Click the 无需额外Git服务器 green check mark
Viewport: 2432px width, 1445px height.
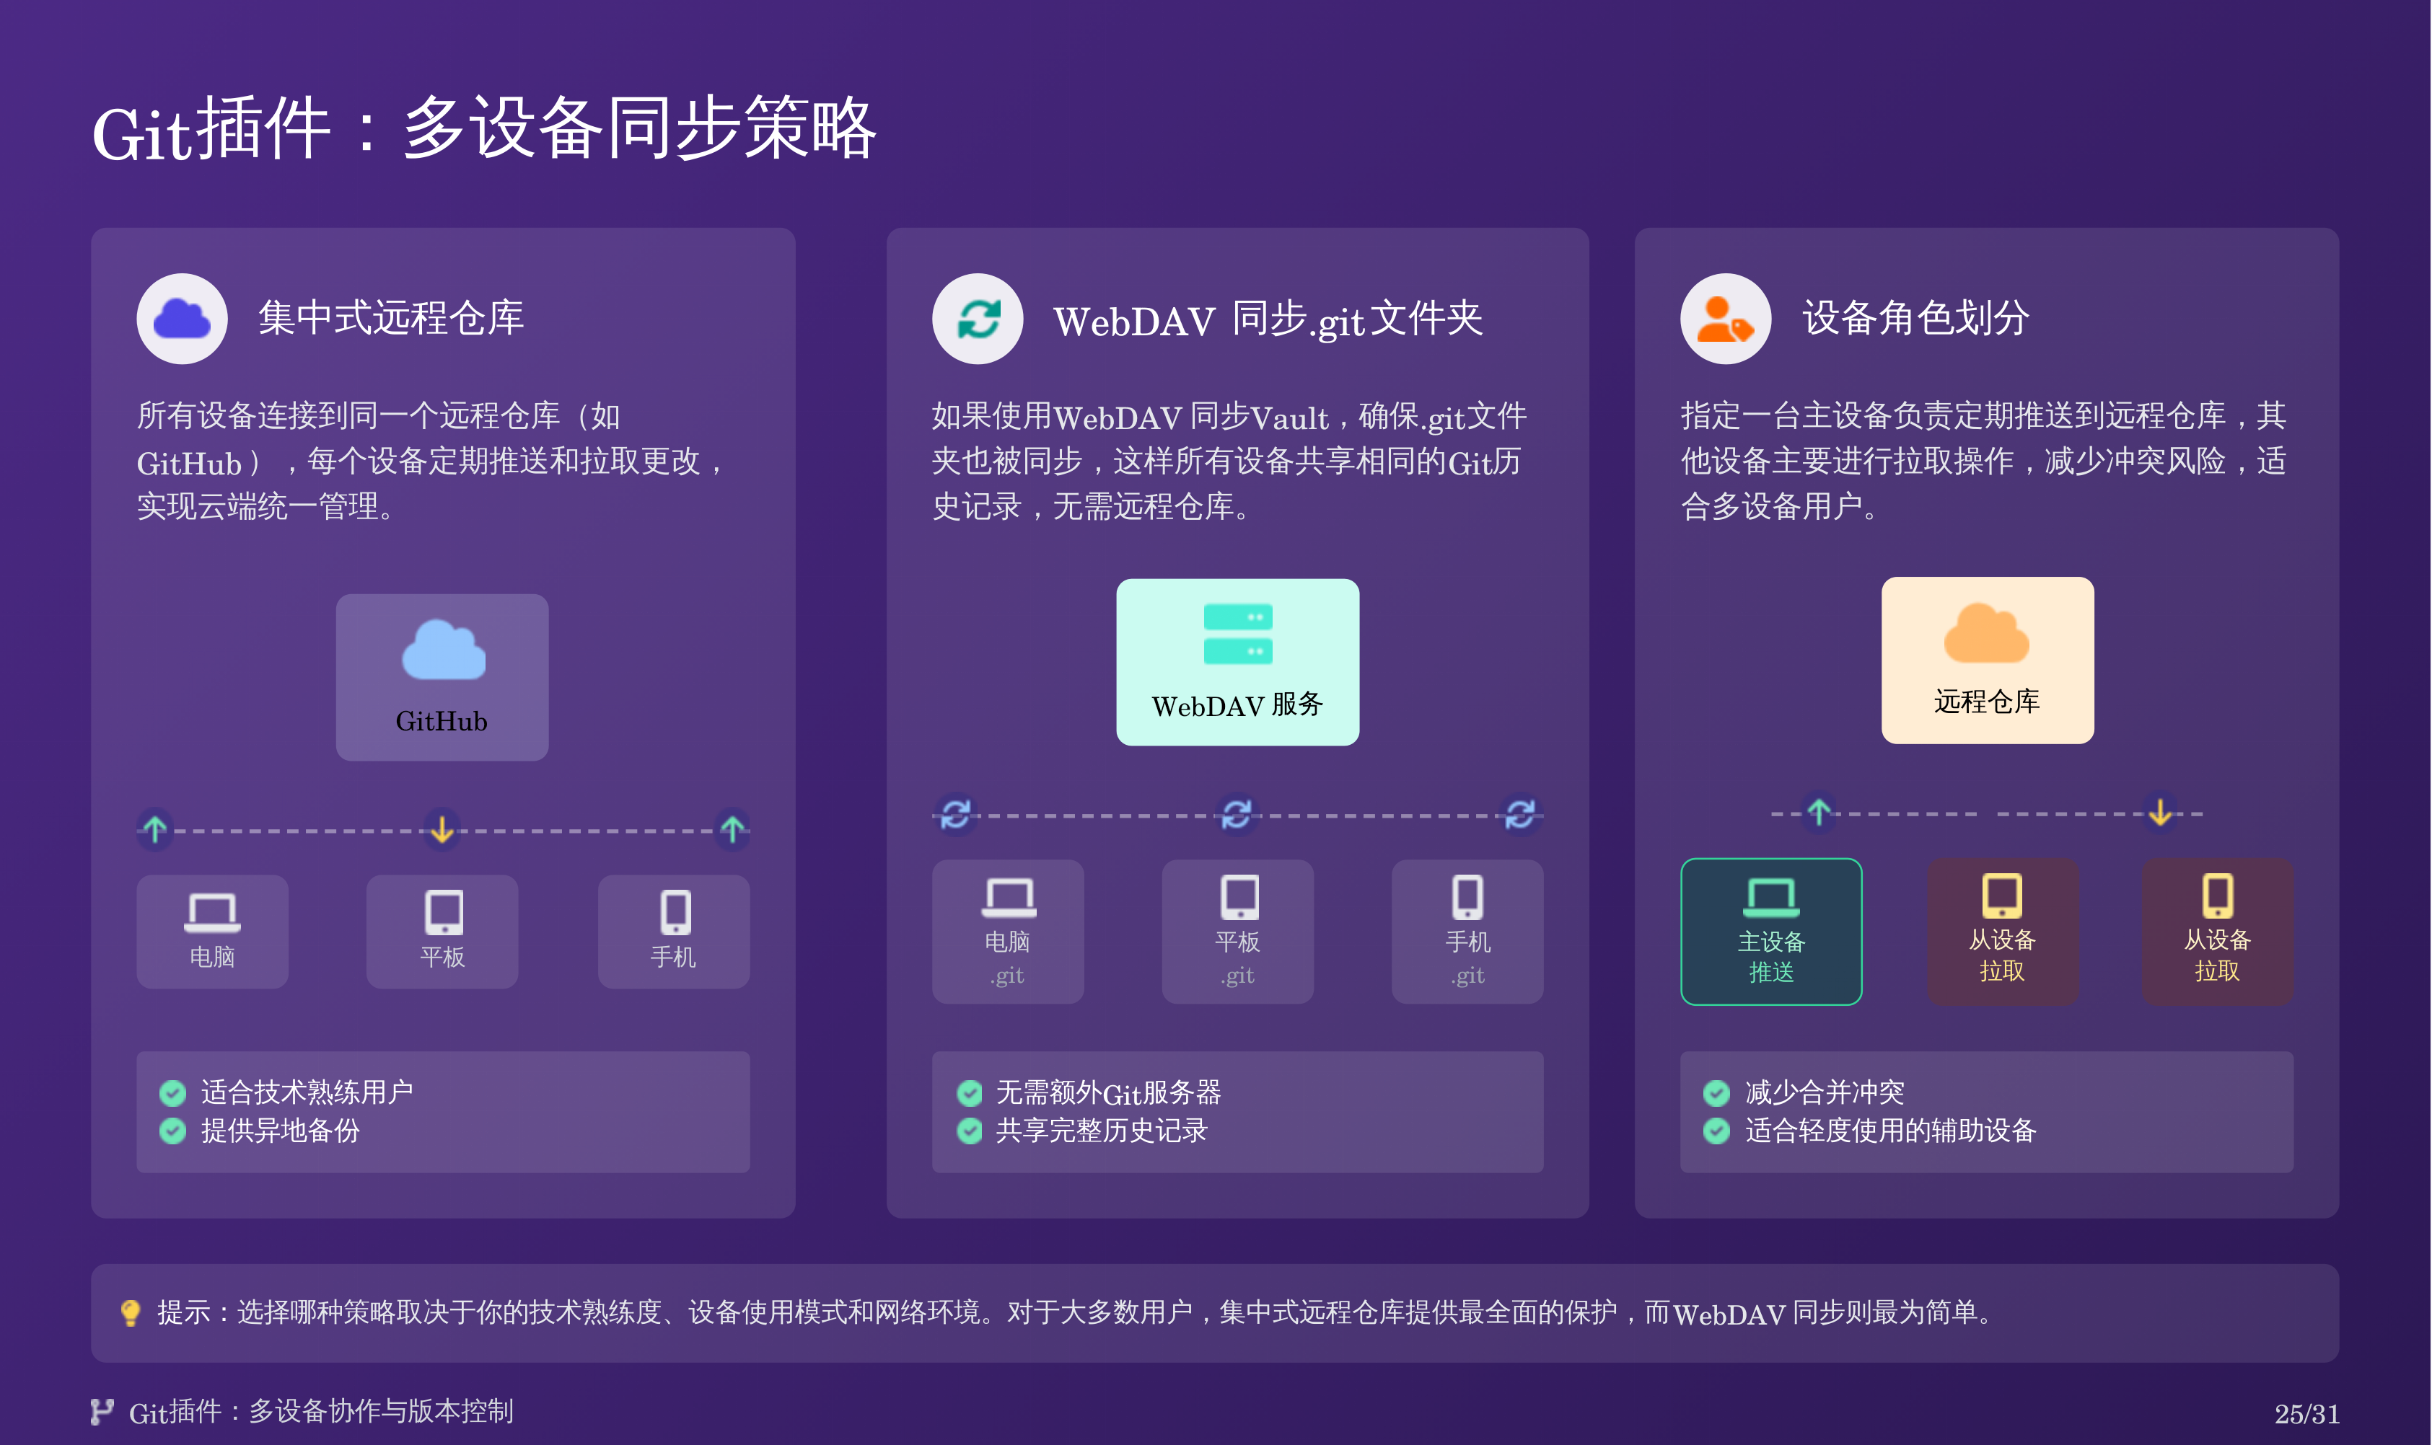[969, 1092]
